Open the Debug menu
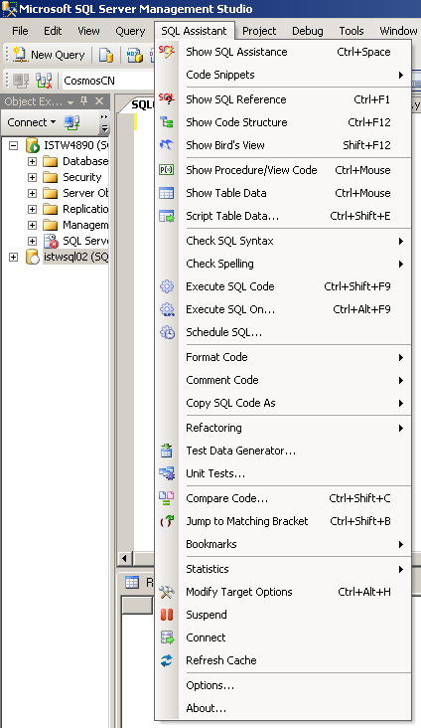The height and width of the screenshot is (728, 421). click(308, 31)
